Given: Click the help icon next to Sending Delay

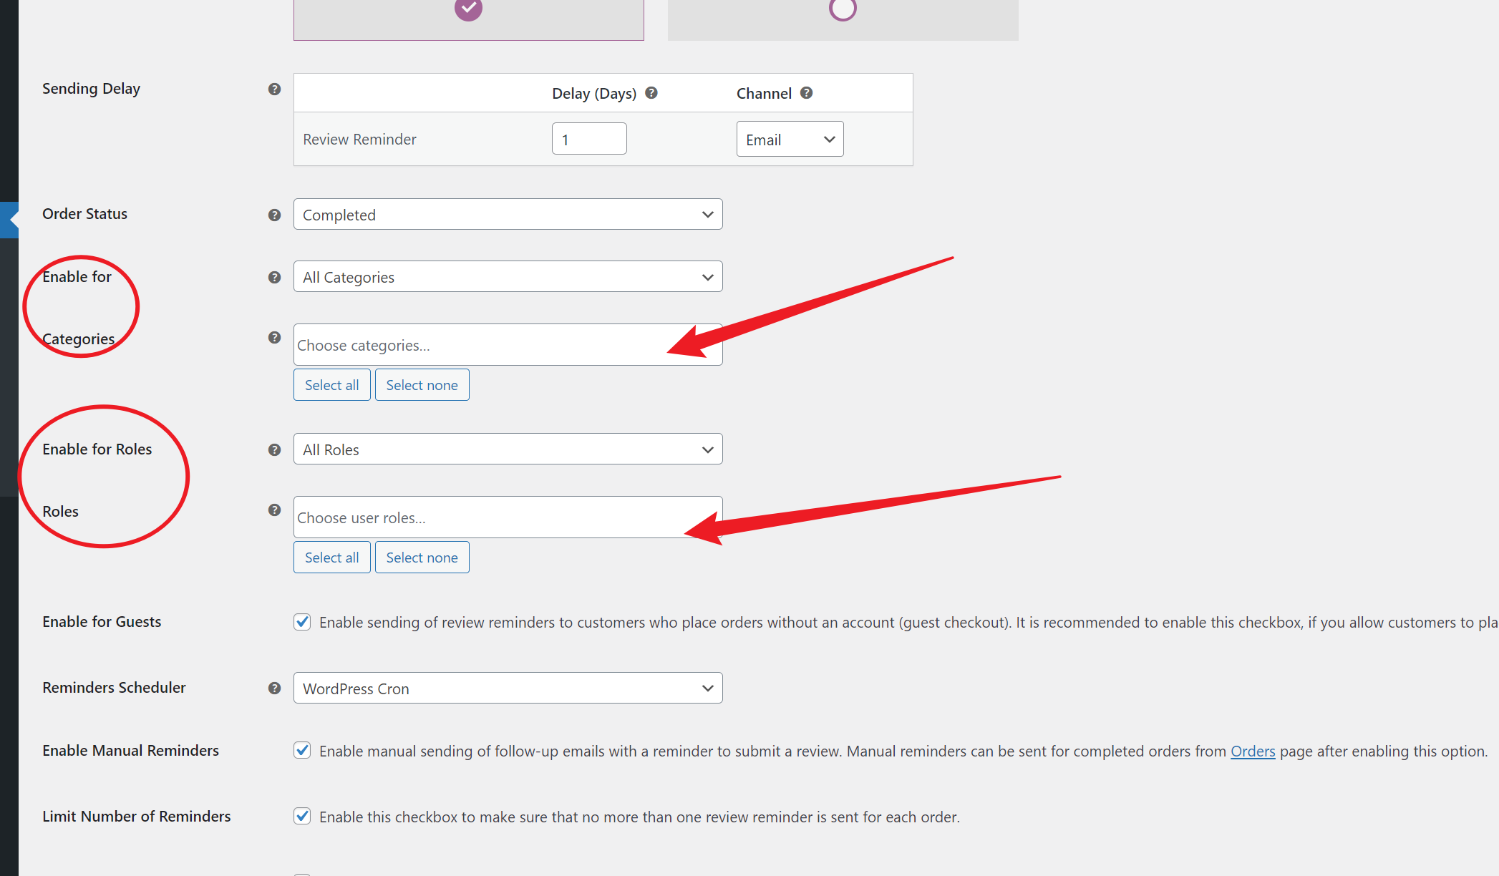Looking at the screenshot, I should [276, 87].
